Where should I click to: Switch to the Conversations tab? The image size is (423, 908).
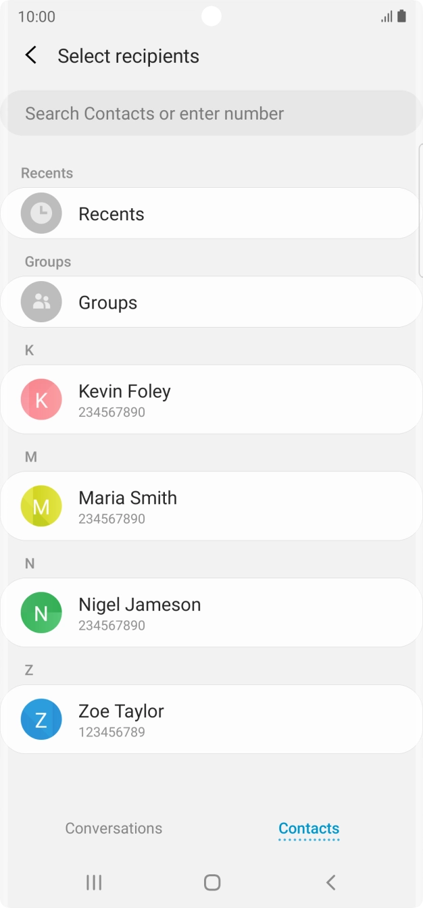[113, 828]
